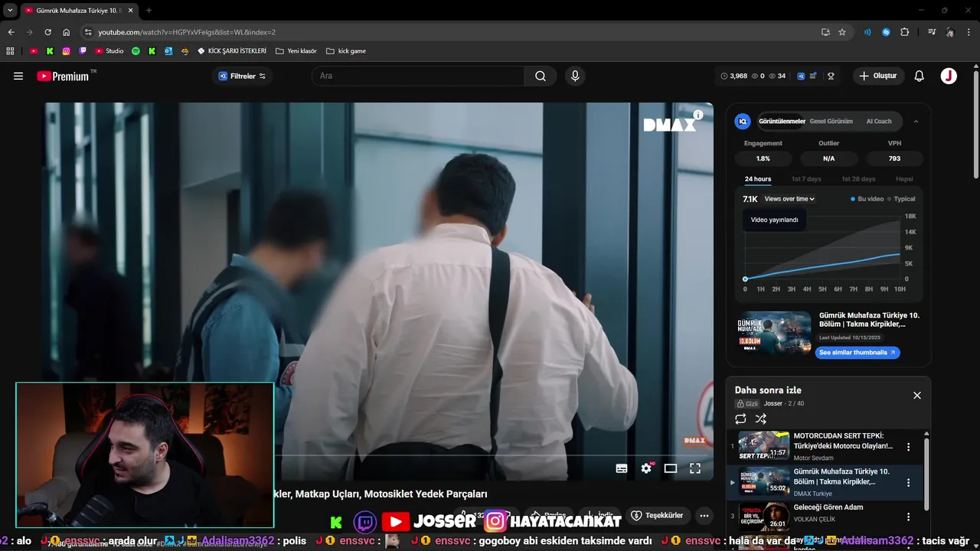
Task: Open Geleceği Gören Adam video thumbnail
Action: 763,517
